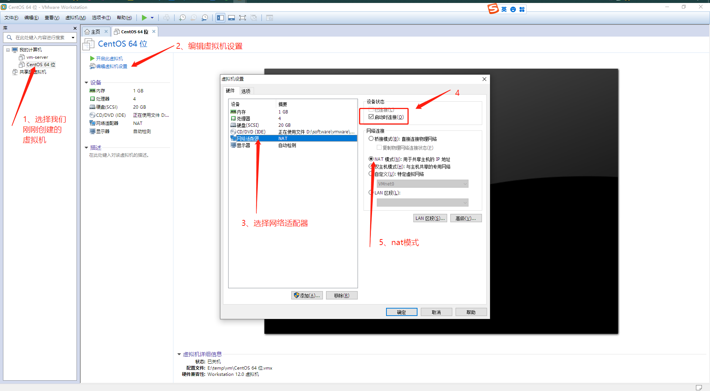
Task: Choose the 仅主机模式 network option
Action: coord(371,166)
